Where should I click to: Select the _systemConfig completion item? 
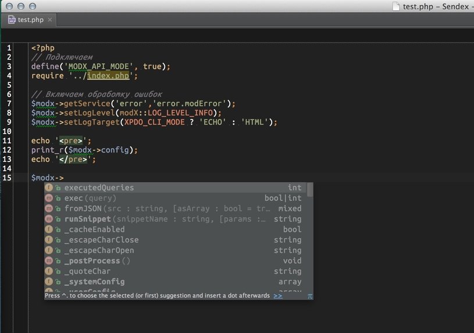(94, 282)
